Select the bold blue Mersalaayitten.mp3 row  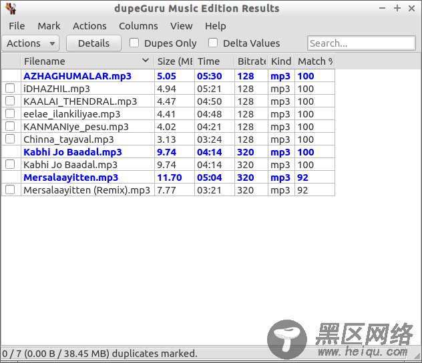tap(168, 177)
